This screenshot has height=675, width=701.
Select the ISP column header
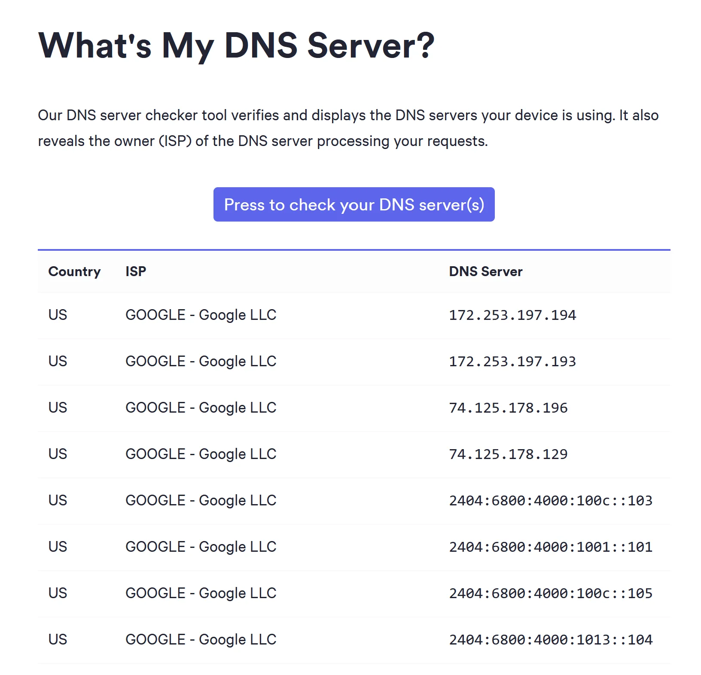[136, 271]
